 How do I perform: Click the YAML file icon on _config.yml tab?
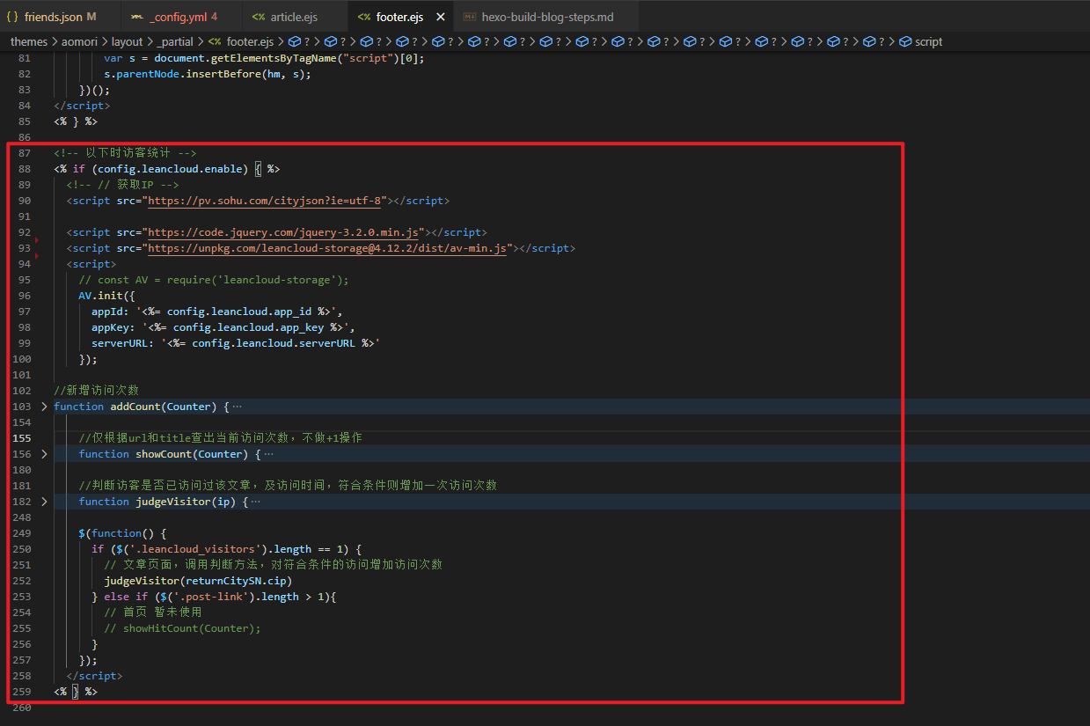(137, 17)
